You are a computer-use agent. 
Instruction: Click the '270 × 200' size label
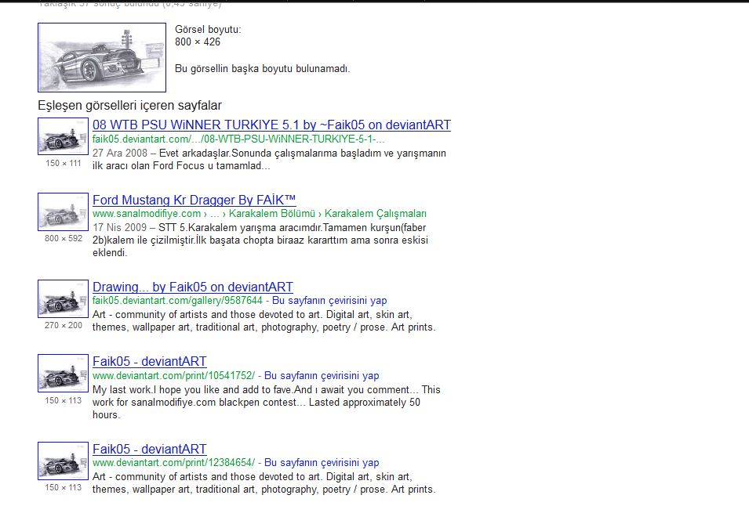tap(64, 325)
